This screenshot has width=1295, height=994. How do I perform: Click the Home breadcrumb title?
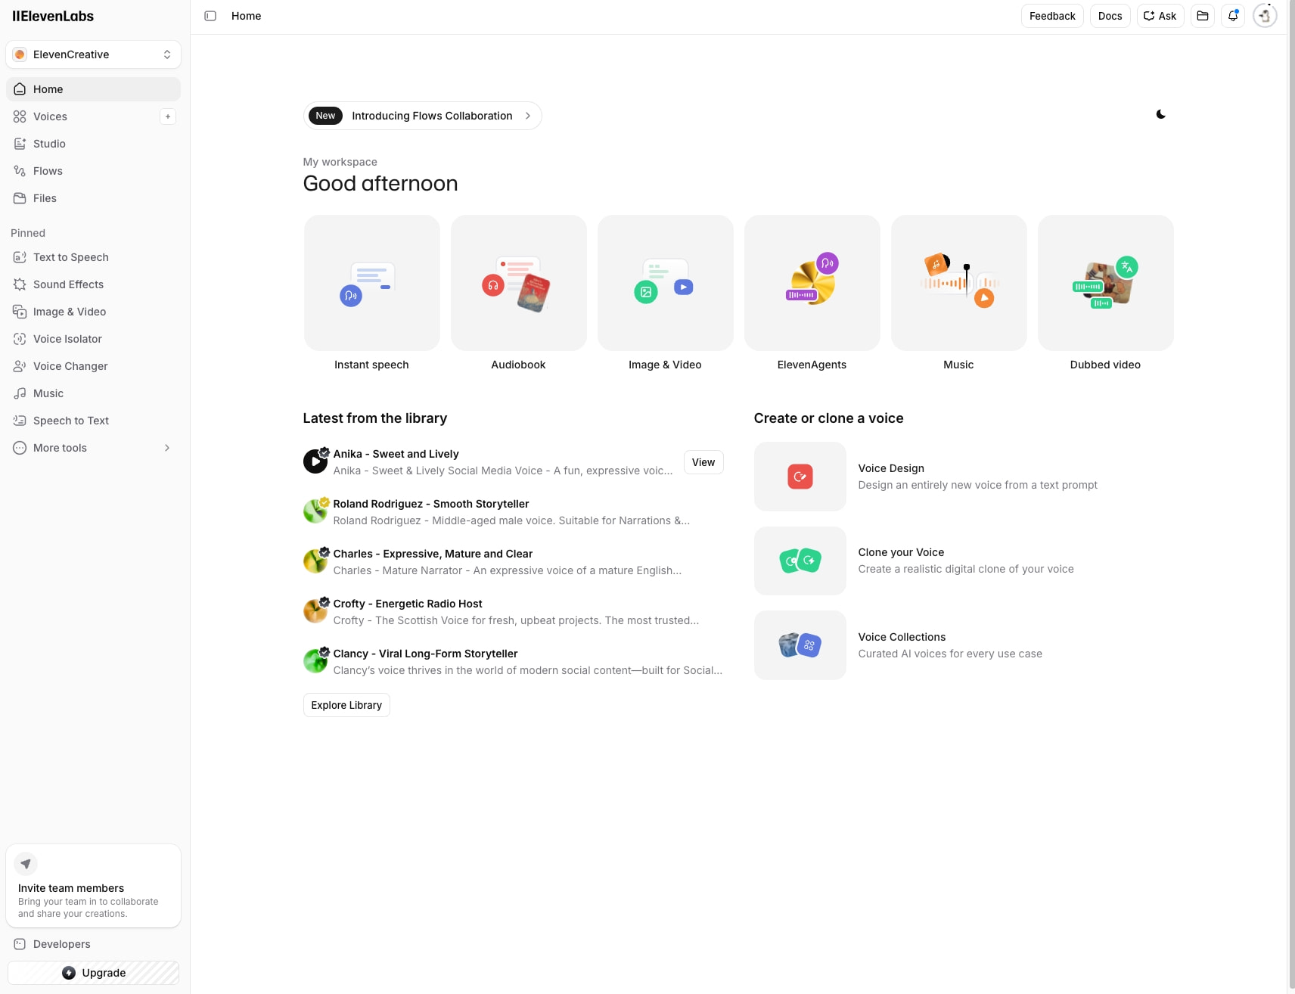[246, 16]
